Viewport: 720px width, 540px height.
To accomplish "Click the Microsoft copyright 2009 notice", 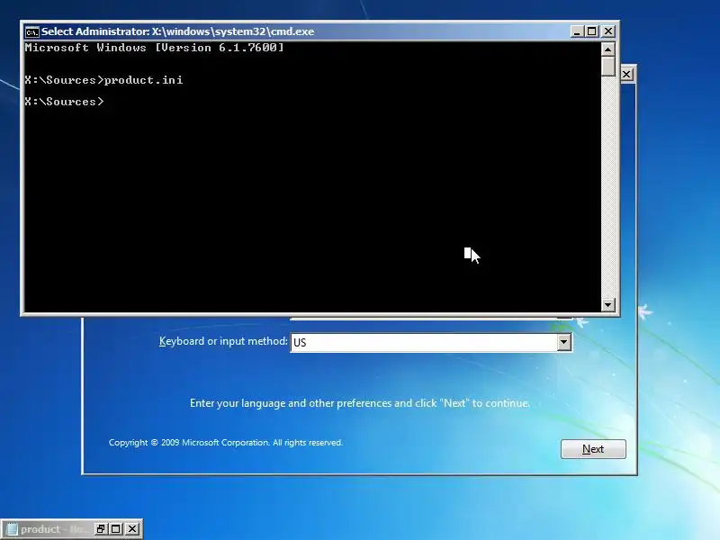I will click(x=226, y=443).
